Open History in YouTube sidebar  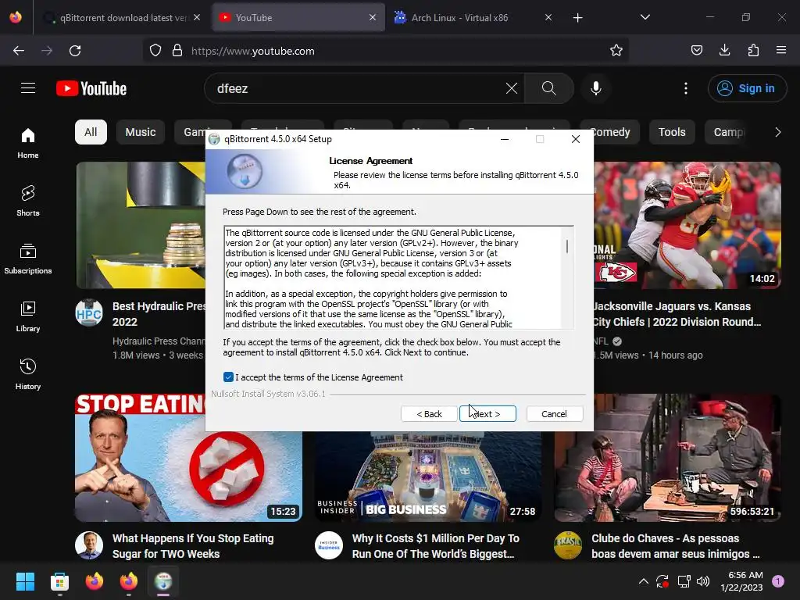[28, 374]
